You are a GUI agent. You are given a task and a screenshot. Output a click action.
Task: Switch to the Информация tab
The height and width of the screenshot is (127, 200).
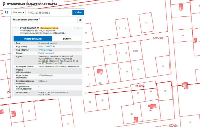33,39
